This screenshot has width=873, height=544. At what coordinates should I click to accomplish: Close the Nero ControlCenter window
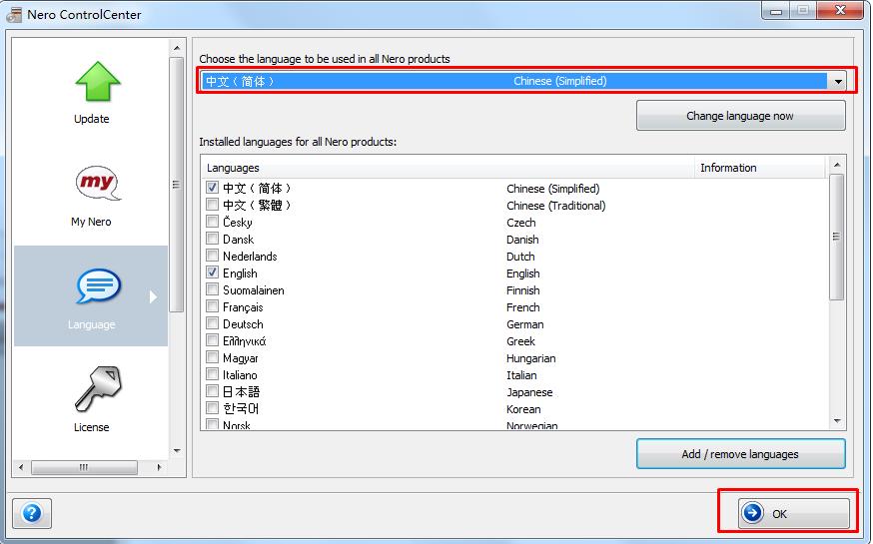(841, 11)
